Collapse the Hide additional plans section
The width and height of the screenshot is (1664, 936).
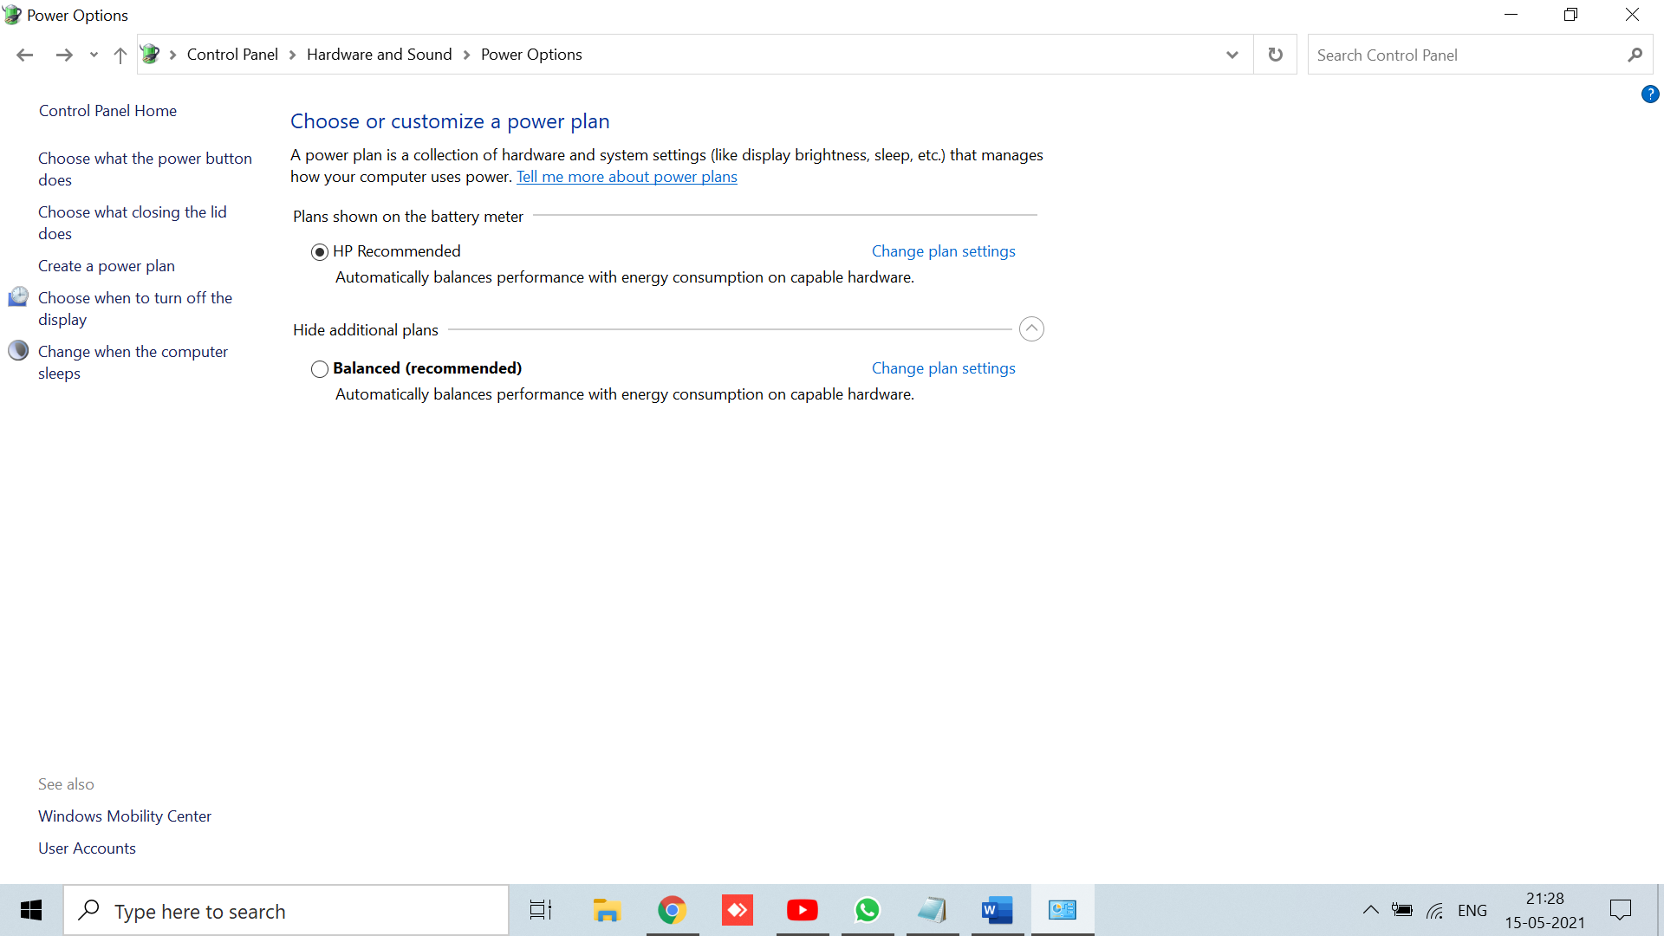pos(1031,328)
